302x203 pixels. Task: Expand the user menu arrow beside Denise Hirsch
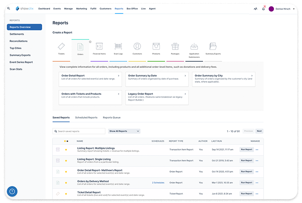tap(294, 9)
